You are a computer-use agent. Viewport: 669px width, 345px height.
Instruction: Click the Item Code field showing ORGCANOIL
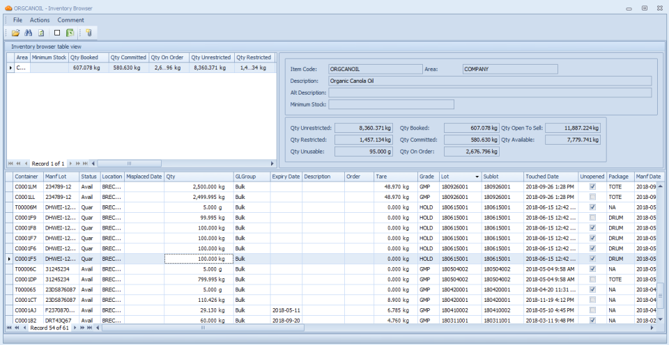pyautogui.click(x=375, y=69)
